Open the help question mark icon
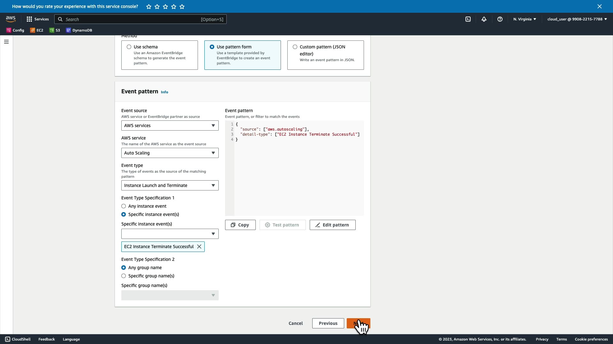Screen dimensions: 613x344 coord(500,19)
